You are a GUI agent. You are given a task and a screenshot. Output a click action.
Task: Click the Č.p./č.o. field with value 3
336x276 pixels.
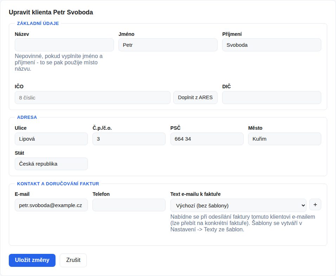129,139
